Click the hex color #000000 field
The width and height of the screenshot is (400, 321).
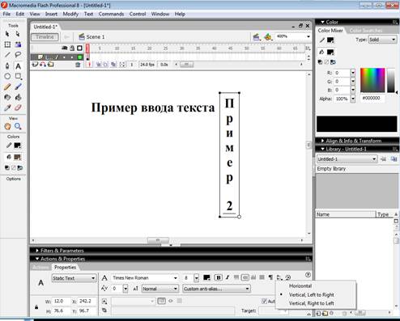click(372, 99)
